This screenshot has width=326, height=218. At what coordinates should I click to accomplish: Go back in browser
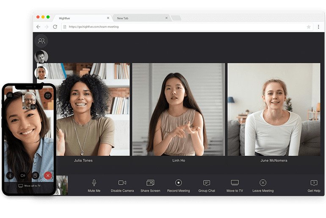click(x=38, y=27)
